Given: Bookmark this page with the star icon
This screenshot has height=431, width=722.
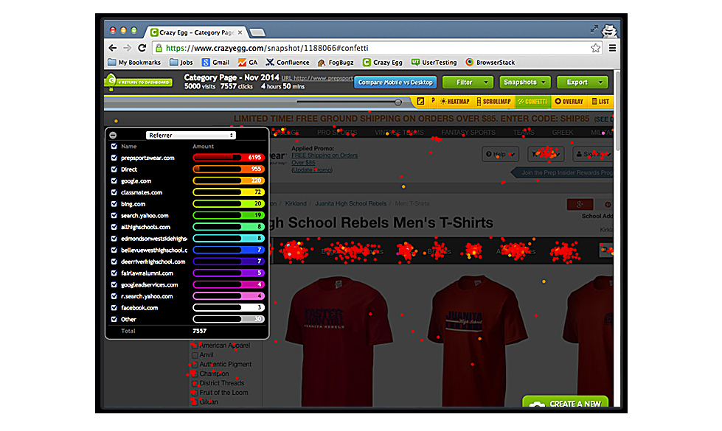Looking at the screenshot, I should coord(595,48).
